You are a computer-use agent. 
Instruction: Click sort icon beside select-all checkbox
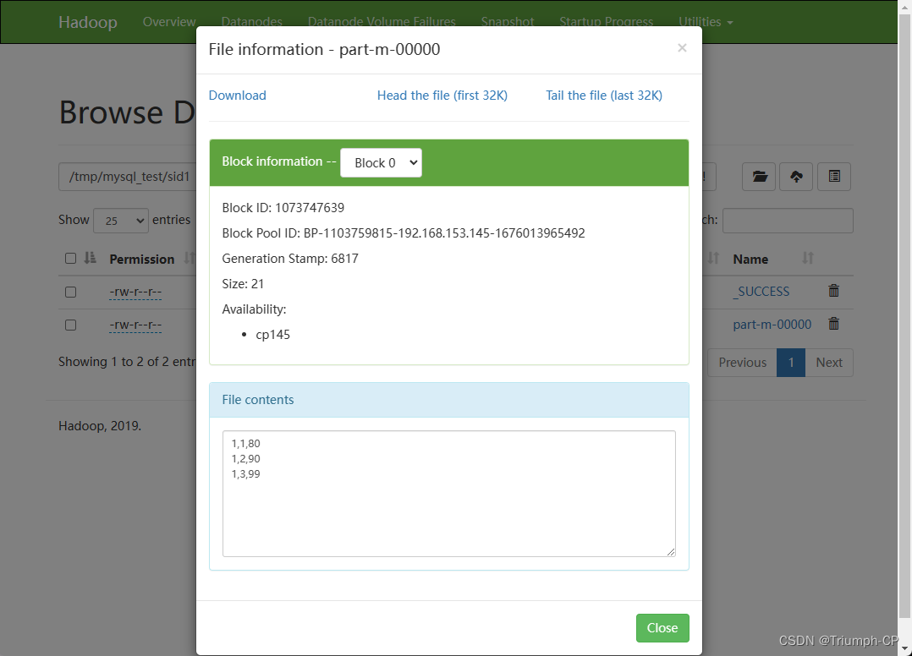[90, 258]
